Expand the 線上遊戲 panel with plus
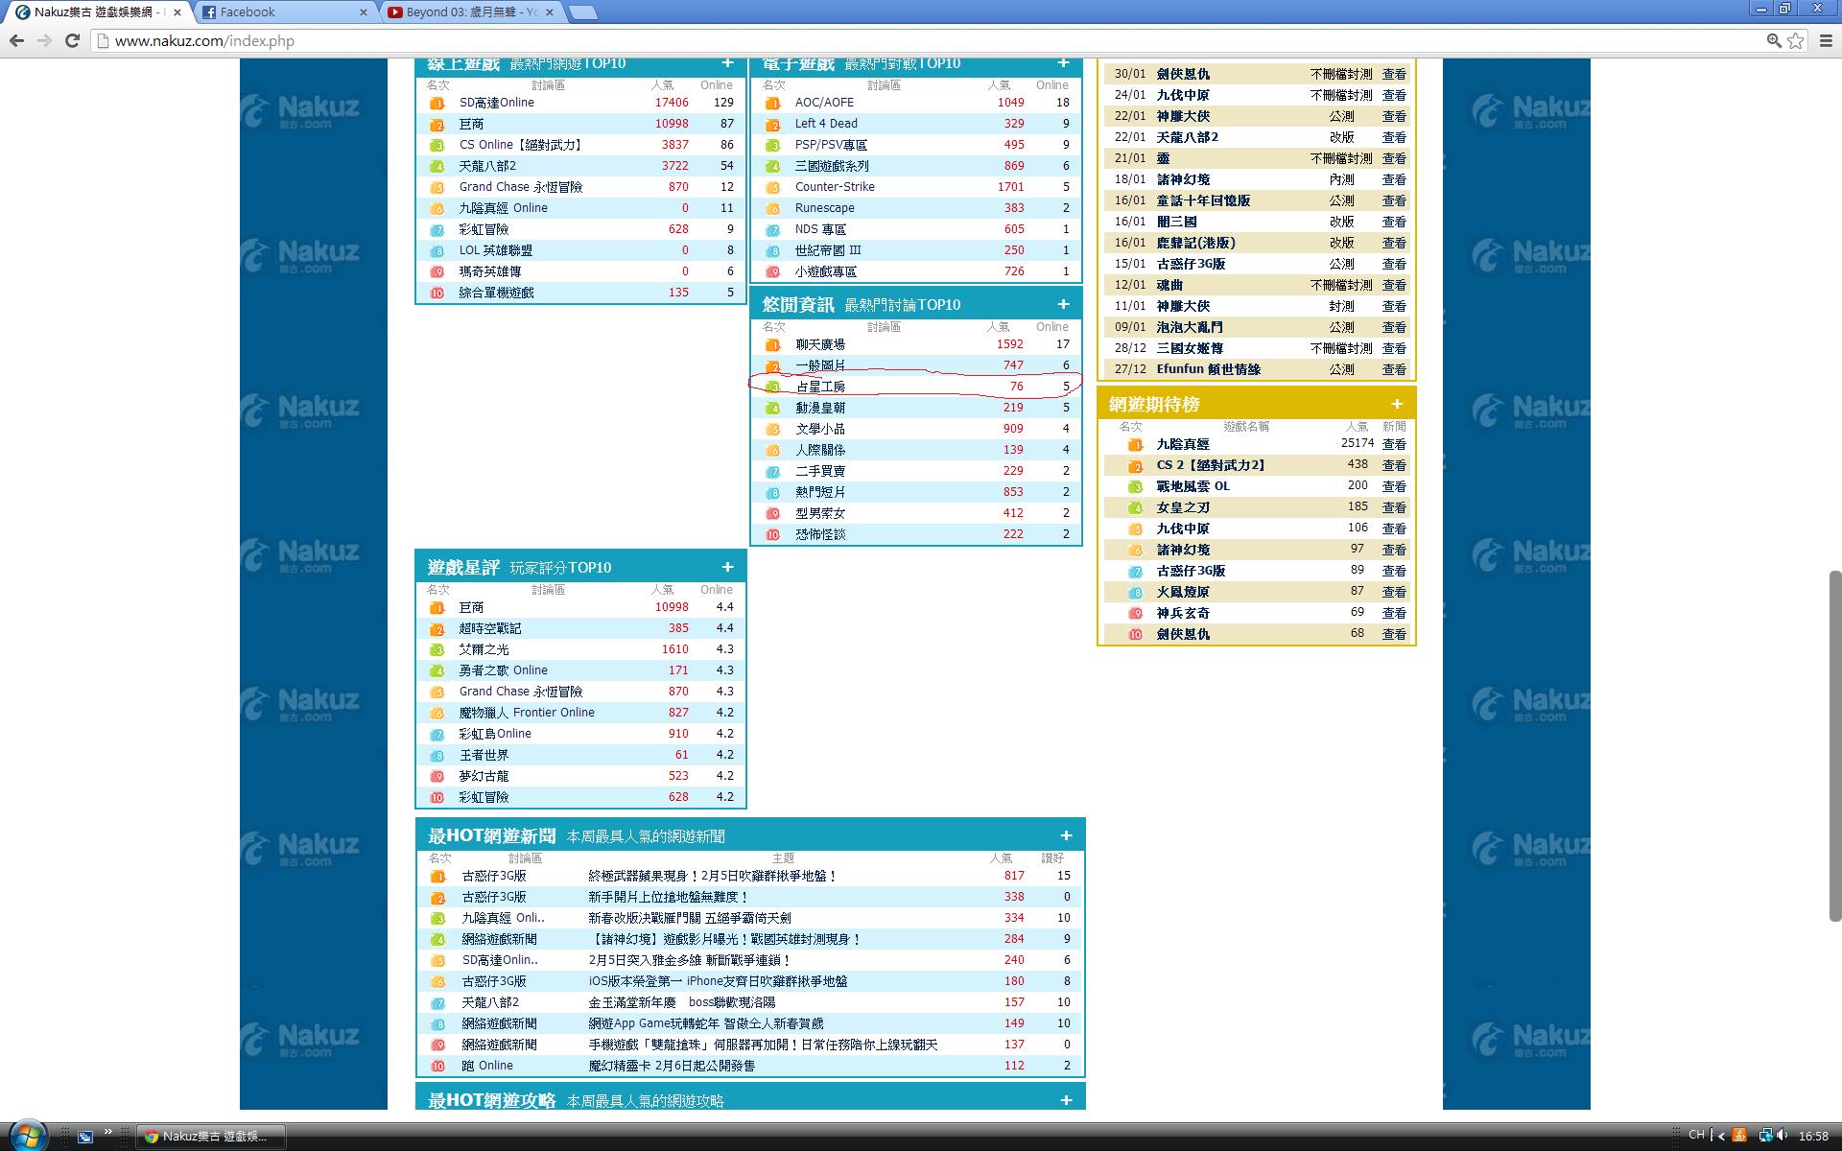 pos(727,63)
